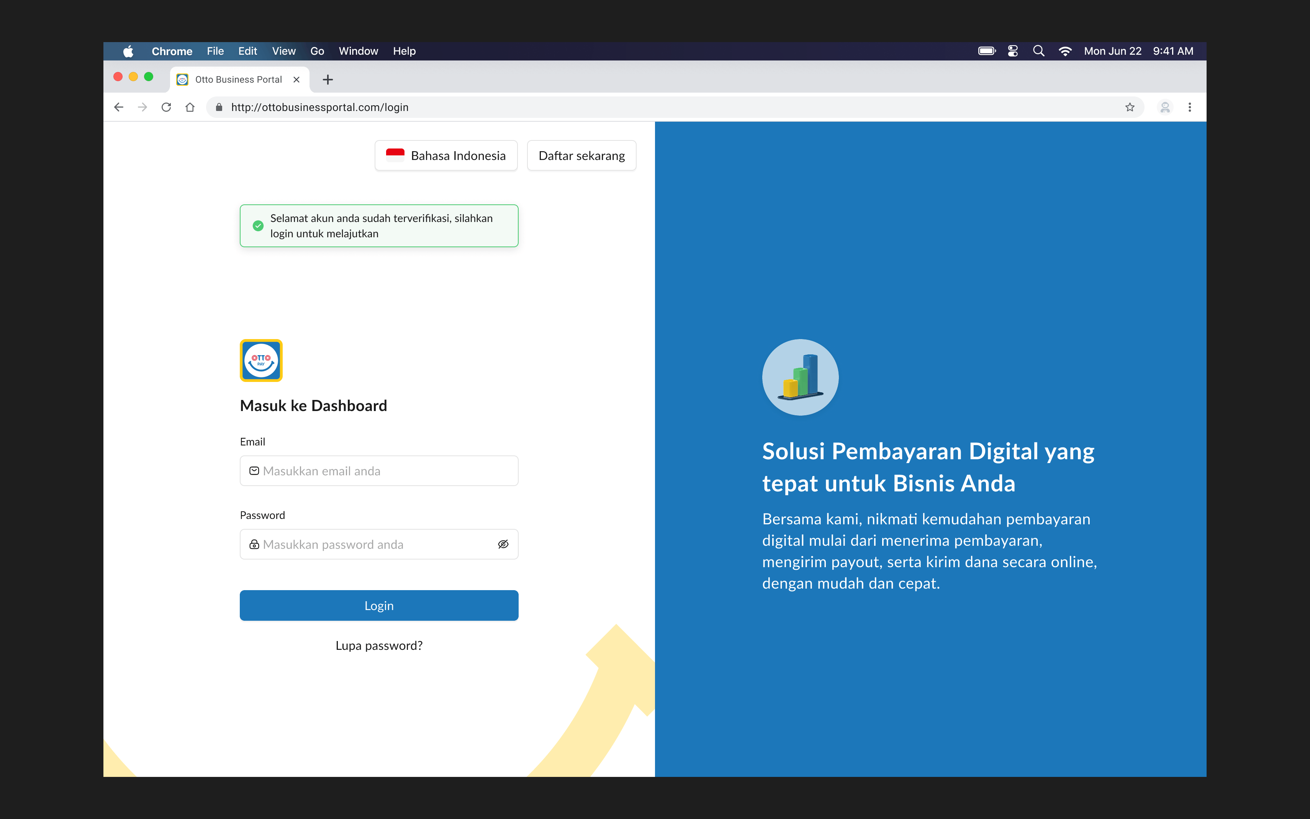Reload the page with refresh icon
Screen dimensions: 1310x819
(x=166, y=107)
